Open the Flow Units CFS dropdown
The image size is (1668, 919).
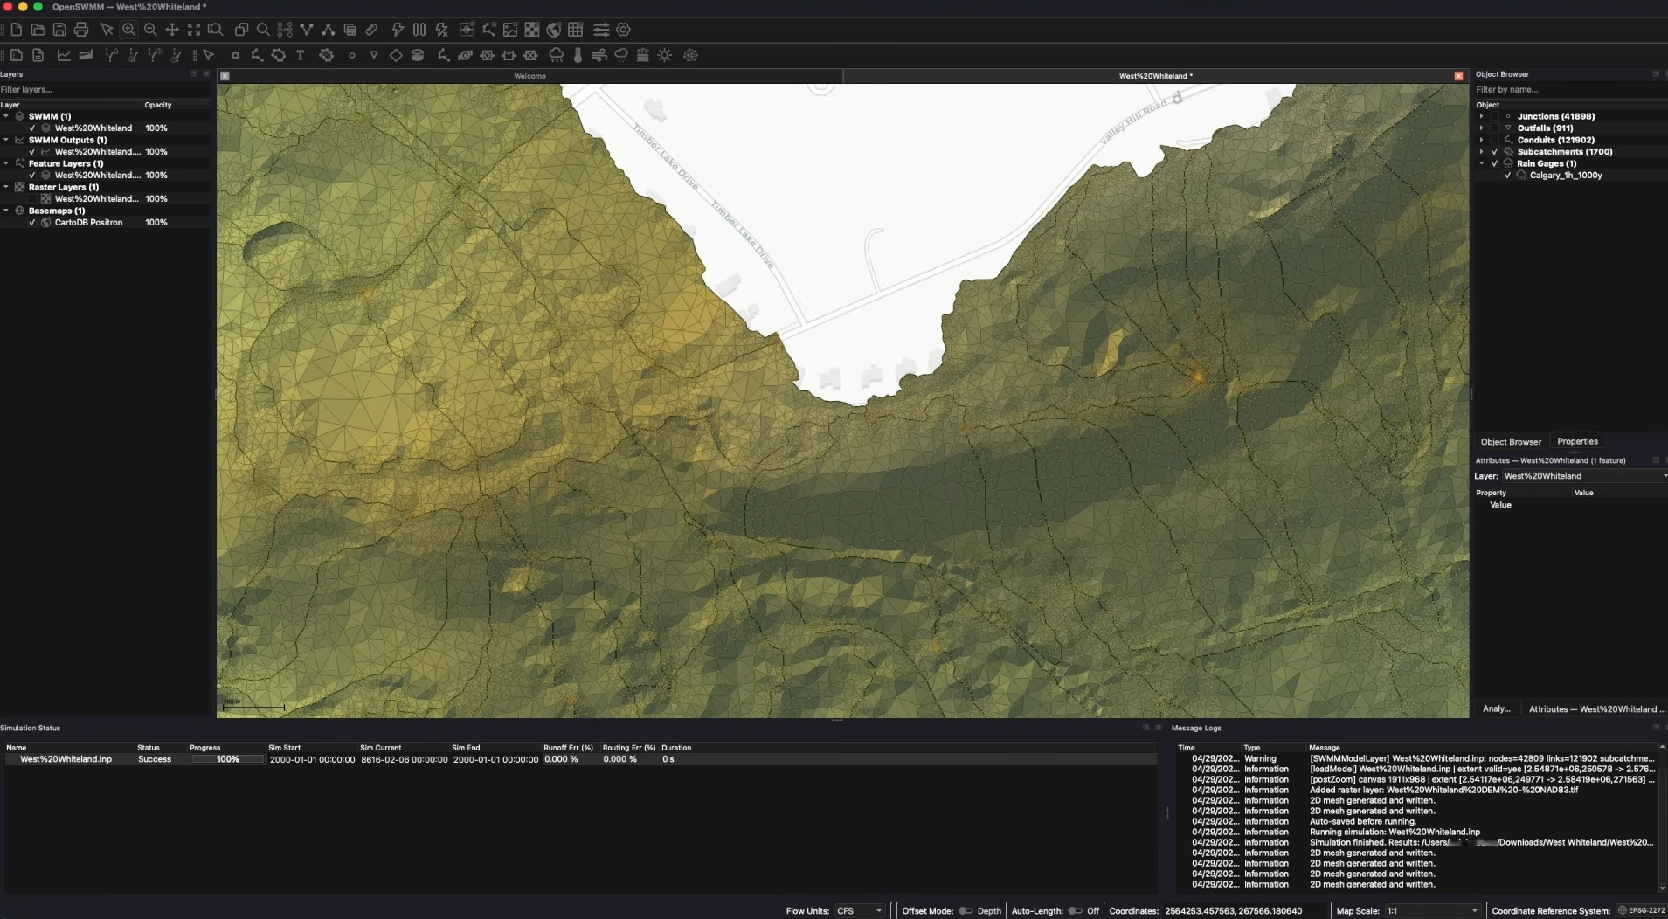tap(860, 910)
